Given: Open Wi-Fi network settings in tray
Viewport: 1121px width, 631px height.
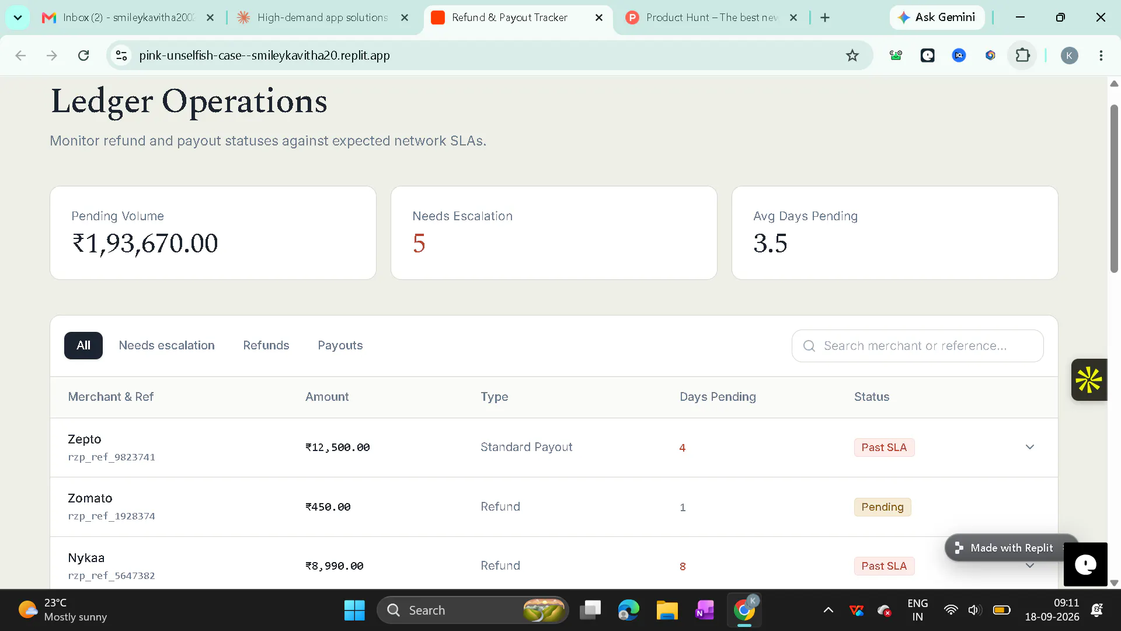Looking at the screenshot, I should click(x=951, y=611).
